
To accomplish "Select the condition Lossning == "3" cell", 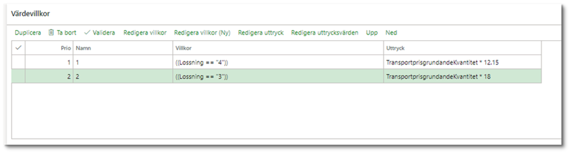I will coord(278,76).
